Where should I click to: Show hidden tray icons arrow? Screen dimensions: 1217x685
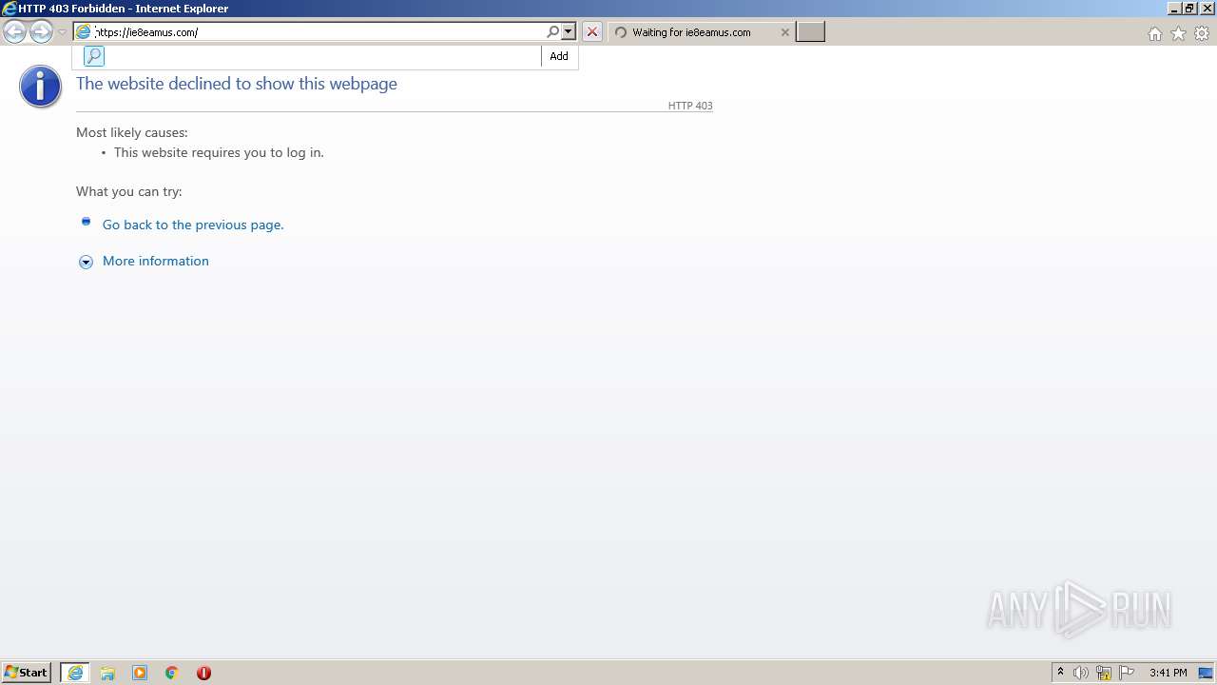click(1060, 673)
